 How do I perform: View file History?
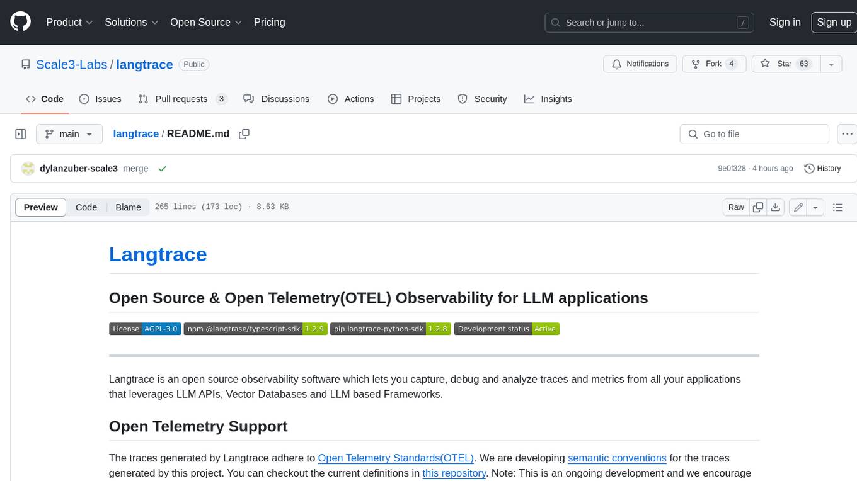click(x=823, y=169)
